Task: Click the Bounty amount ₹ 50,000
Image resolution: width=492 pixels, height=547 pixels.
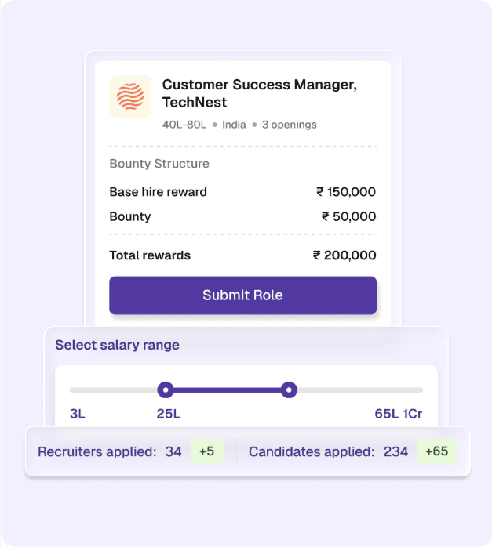Action: 348,216
